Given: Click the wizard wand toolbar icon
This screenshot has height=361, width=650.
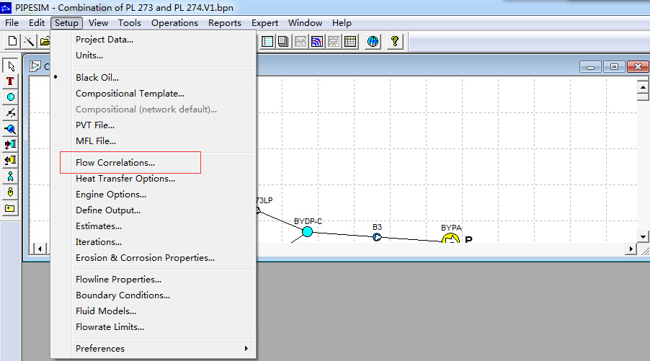Looking at the screenshot, I should point(29,41).
